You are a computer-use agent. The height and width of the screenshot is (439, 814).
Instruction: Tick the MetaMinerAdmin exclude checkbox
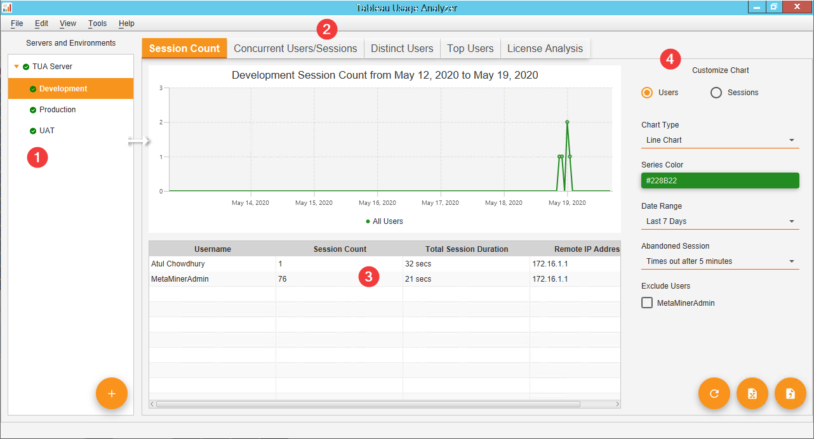[x=647, y=303]
